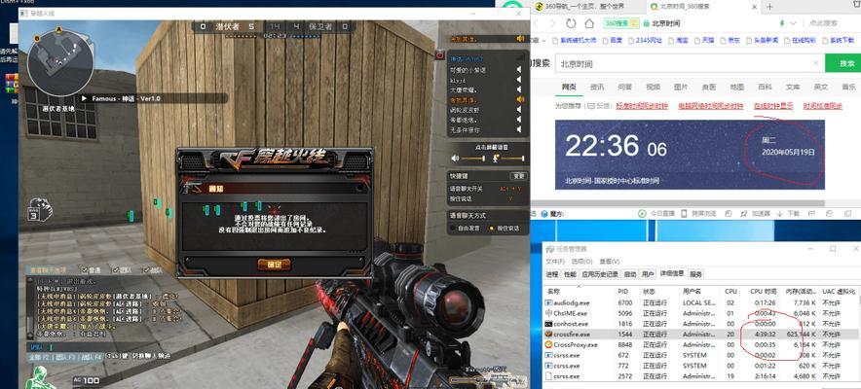Open the 360搜索 engine selector dropdown

620,23
